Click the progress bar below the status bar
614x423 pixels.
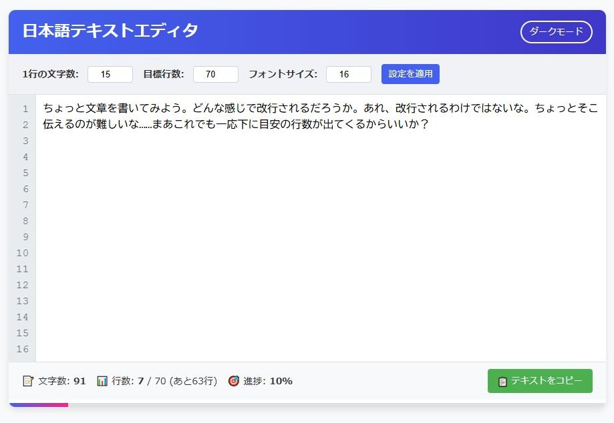(39, 404)
